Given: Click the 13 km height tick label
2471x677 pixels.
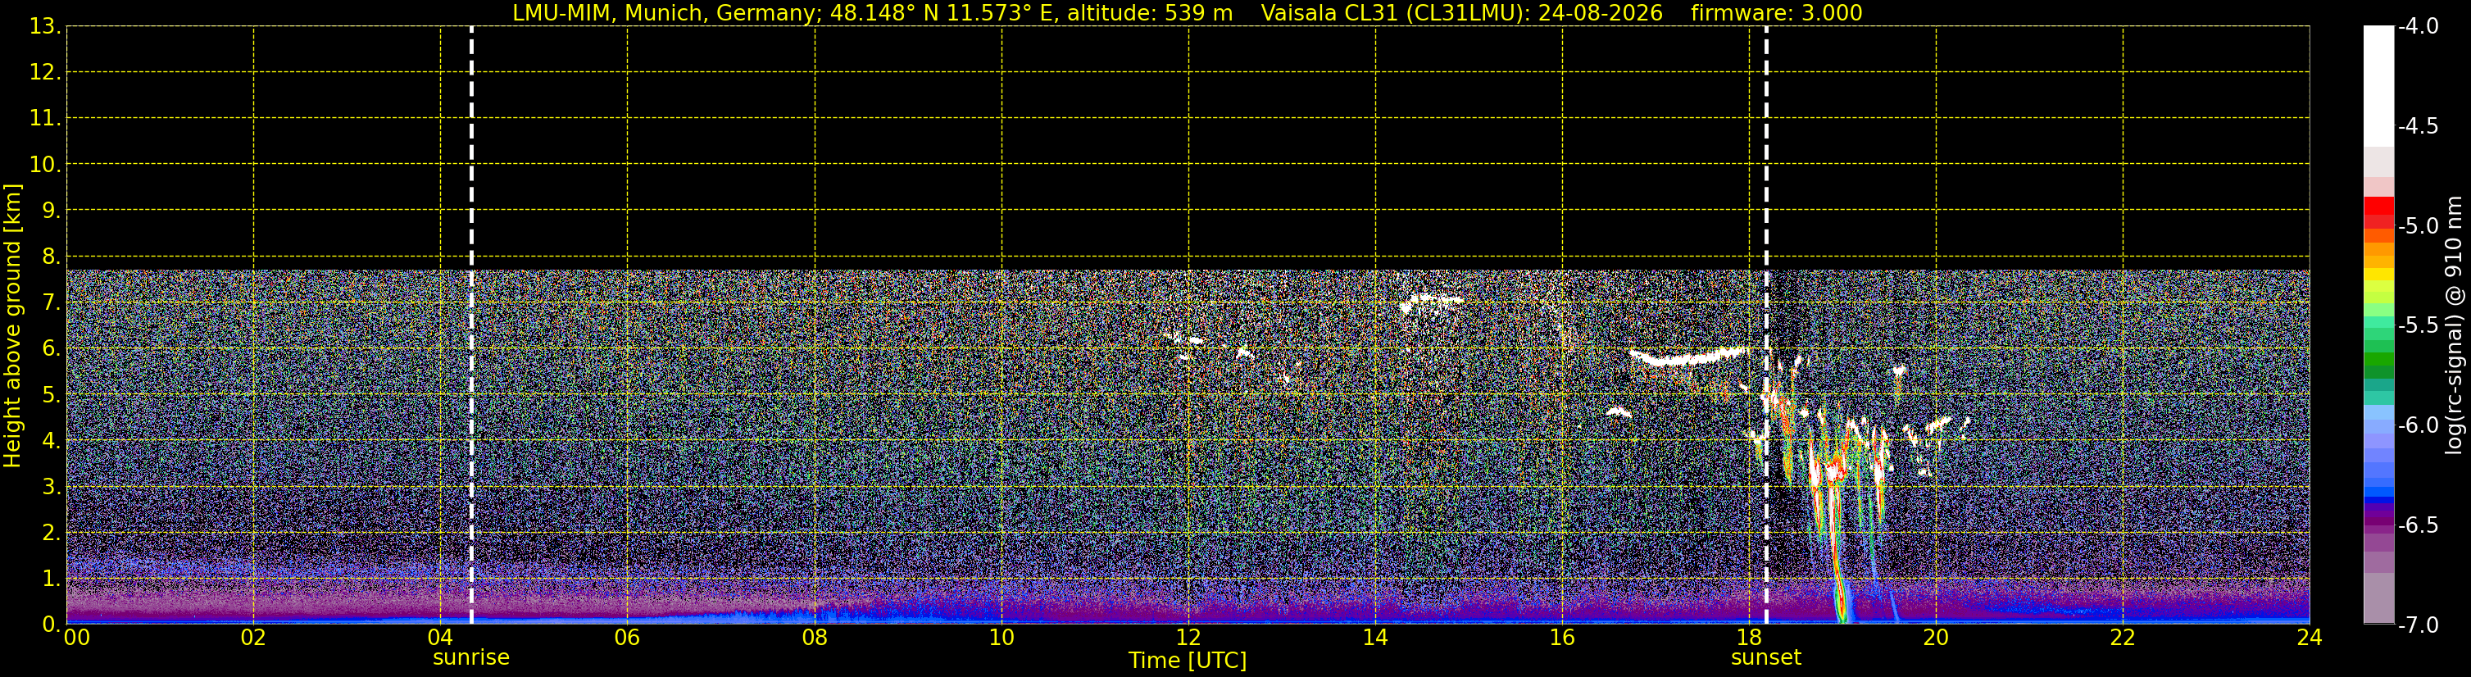Looking at the screenshot, I should (43, 27).
